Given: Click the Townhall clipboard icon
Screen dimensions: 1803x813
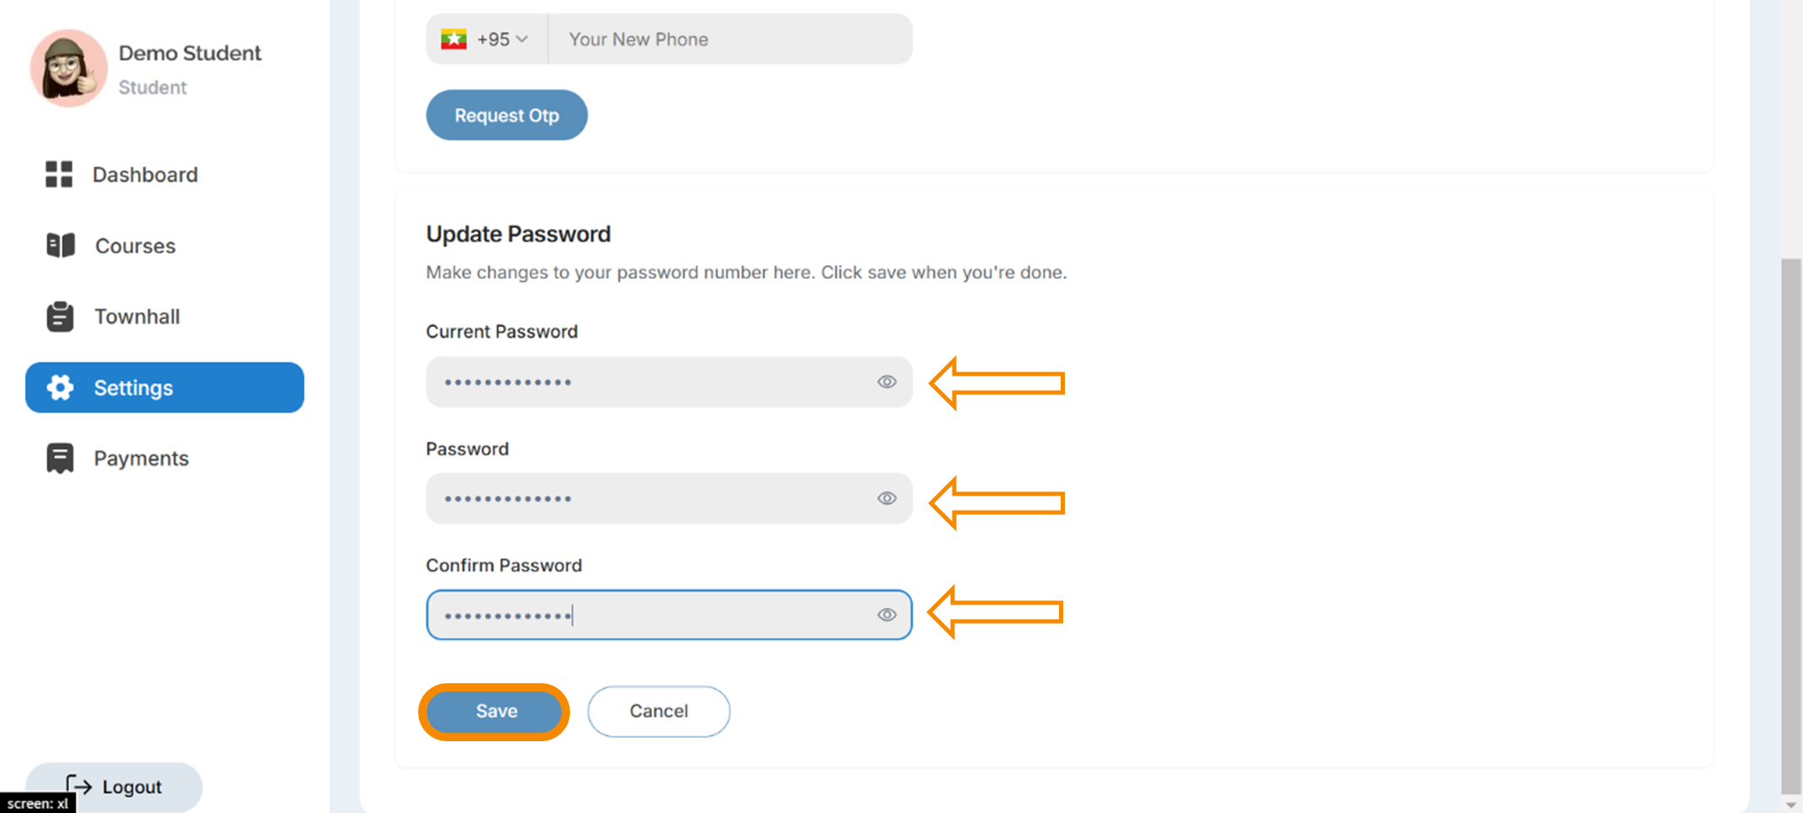Looking at the screenshot, I should pos(60,317).
